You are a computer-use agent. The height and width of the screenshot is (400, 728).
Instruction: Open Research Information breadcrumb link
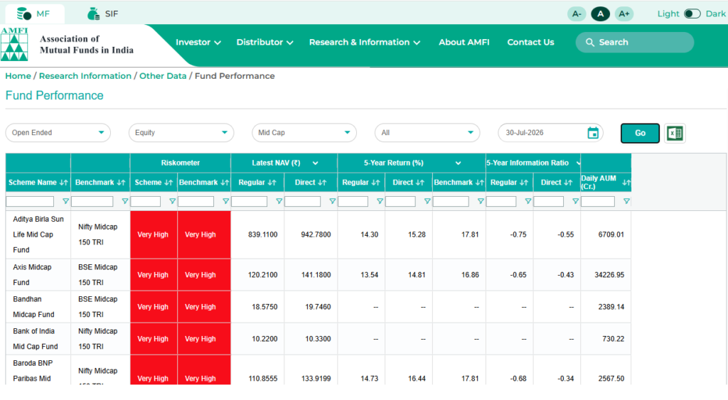85,76
